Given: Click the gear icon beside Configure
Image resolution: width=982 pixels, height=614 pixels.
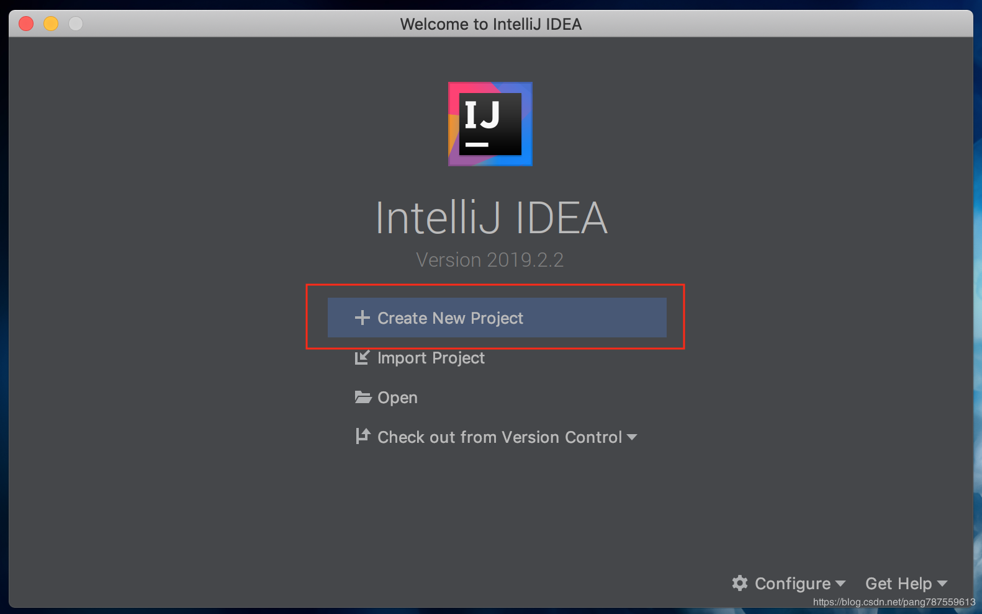Looking at the screenshot, I should 740,583.
